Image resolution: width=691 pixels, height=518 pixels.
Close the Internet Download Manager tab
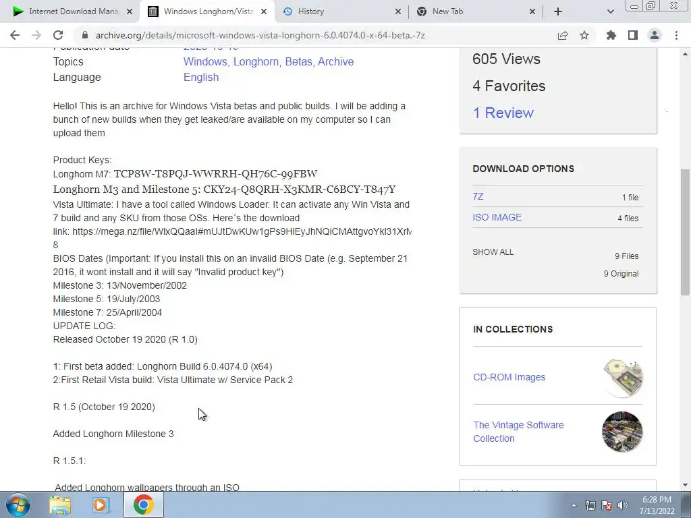[130, 11]
